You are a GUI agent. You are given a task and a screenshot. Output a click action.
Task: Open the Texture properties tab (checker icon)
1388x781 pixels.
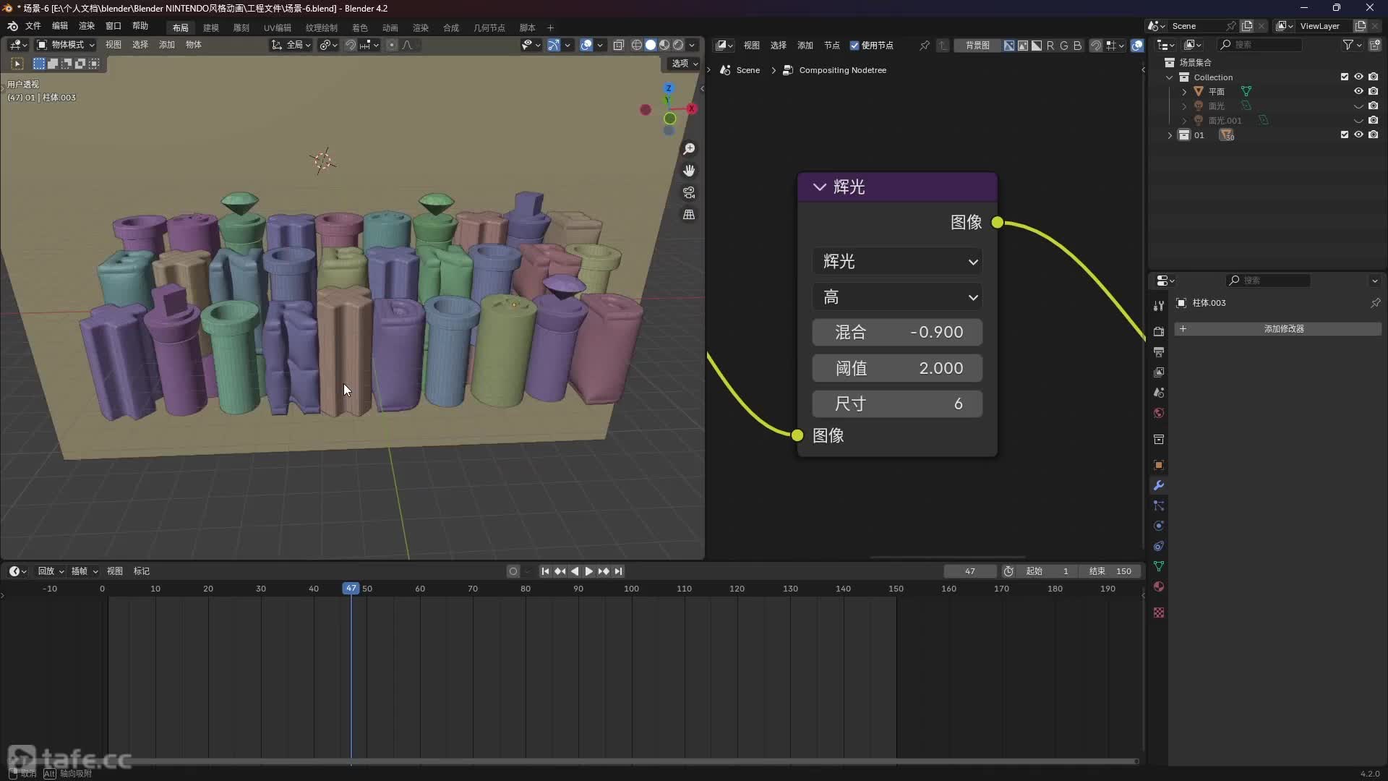point(1159,613)
